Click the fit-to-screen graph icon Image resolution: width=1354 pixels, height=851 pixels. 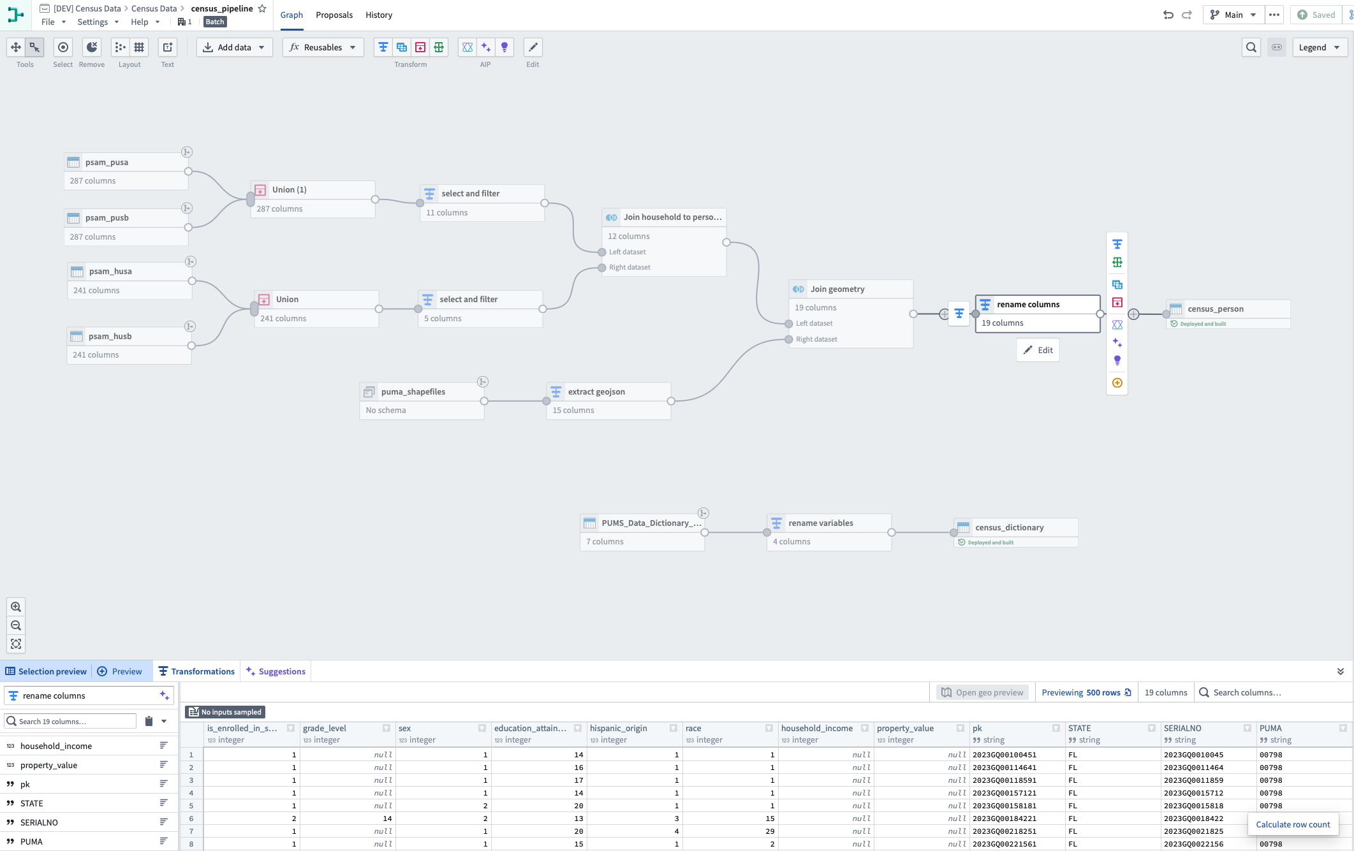[16, 644]
